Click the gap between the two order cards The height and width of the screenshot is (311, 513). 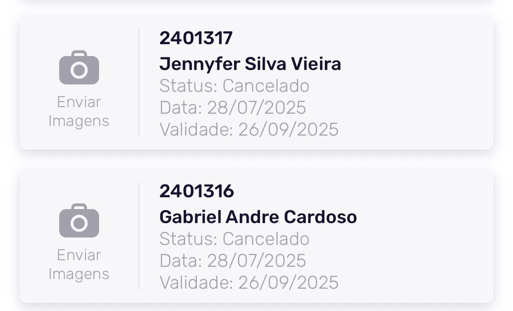click(x=256, y=160)
